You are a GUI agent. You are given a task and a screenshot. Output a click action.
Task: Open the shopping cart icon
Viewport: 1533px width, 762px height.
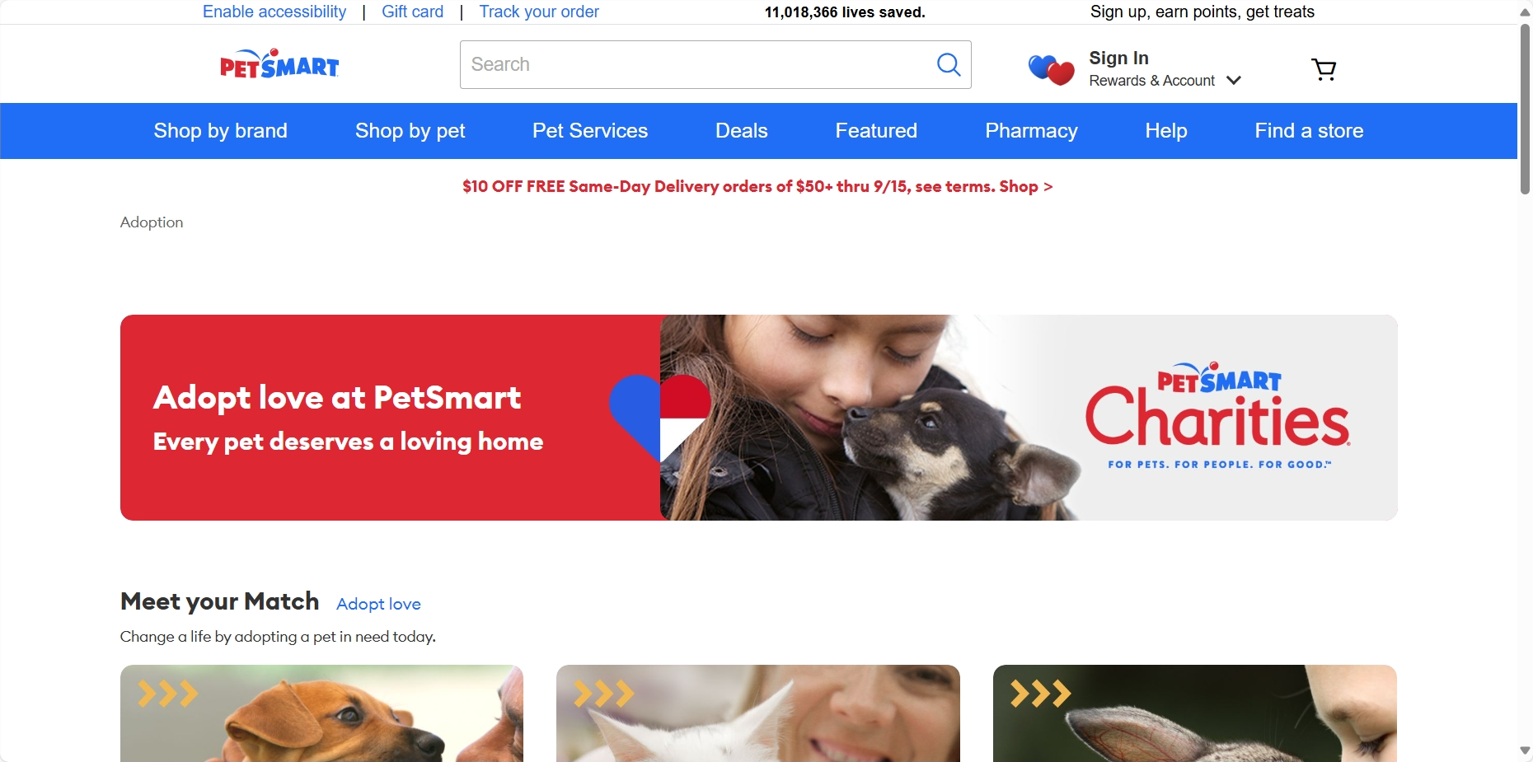point(1324,69)
